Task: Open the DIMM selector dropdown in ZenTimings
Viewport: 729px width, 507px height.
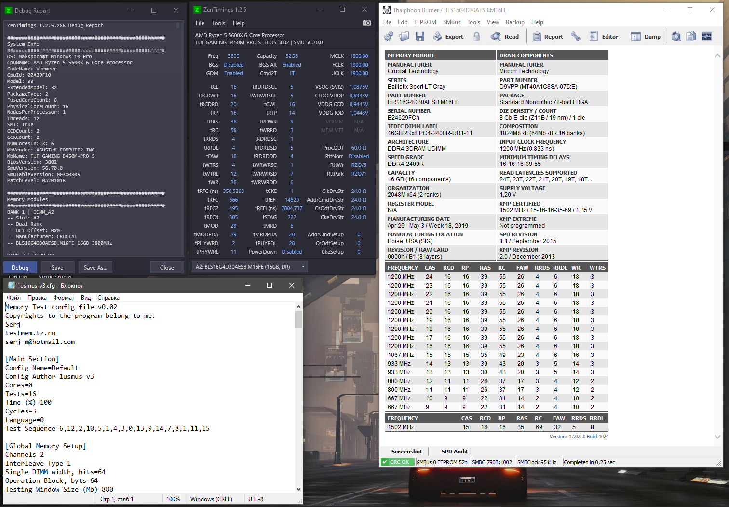Action: coord(250,267)
